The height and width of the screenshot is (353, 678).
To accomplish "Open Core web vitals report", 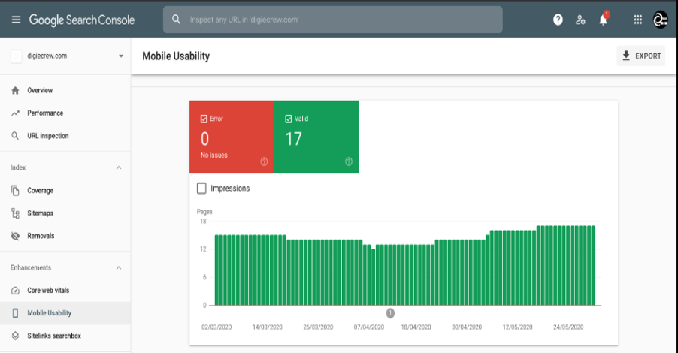I will tap(65, 291).
